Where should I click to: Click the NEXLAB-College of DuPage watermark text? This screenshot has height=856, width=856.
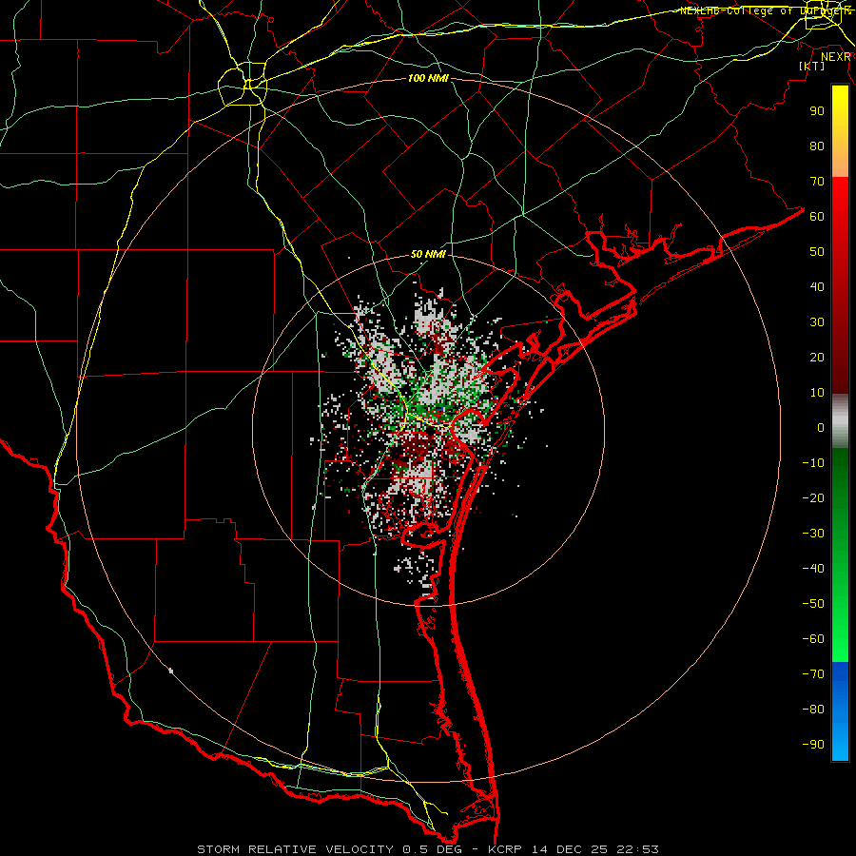(x=765, y=10)
